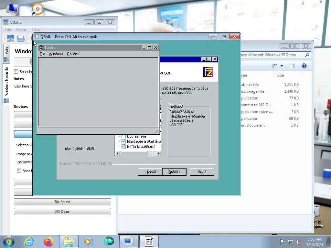This screenshot has width=331, height=248.
Task: Open the Windows Start button
Action: (x=9, y=242)
